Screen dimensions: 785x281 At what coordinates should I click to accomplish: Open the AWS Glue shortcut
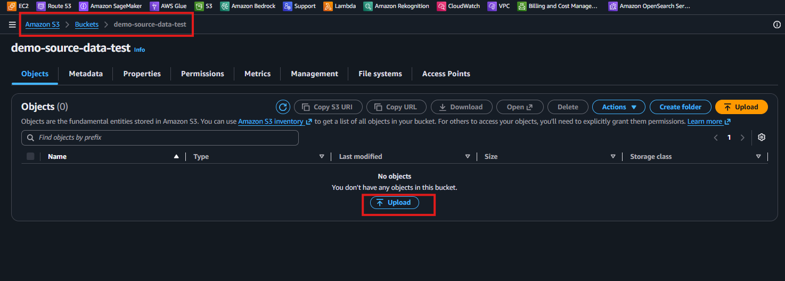[x=168, y=6]
